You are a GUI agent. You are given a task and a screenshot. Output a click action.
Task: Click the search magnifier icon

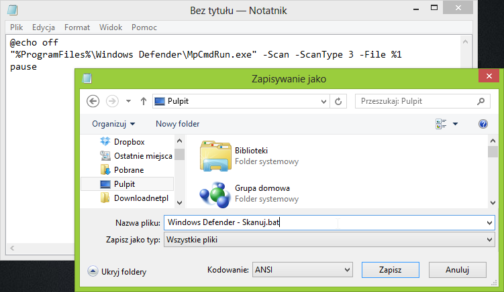pos(481,101)
